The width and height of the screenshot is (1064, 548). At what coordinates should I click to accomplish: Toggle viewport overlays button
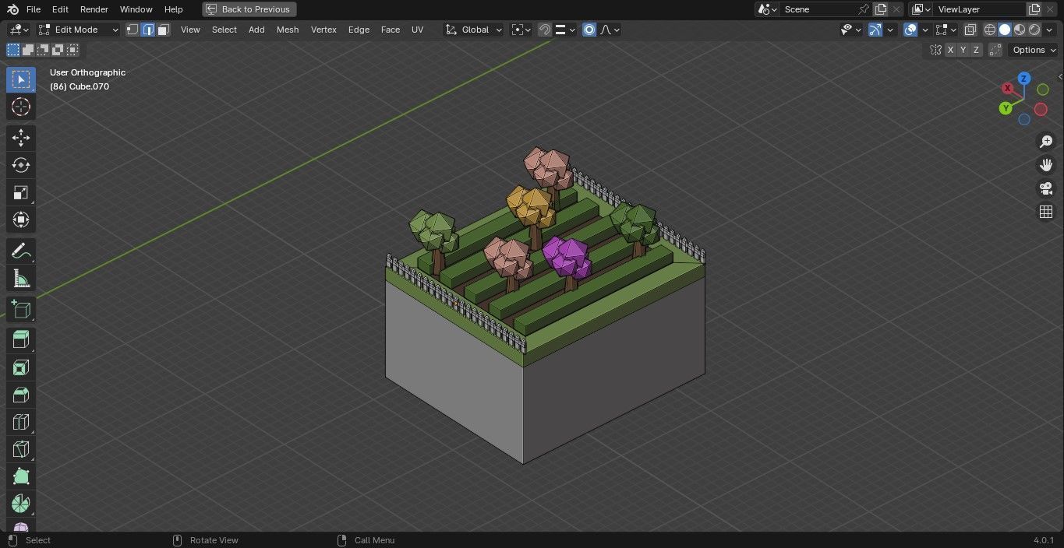910,30
